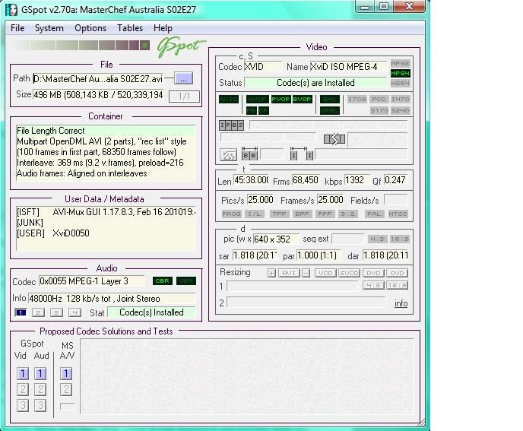Toggle the VBR audio indicator

point(185,281)
